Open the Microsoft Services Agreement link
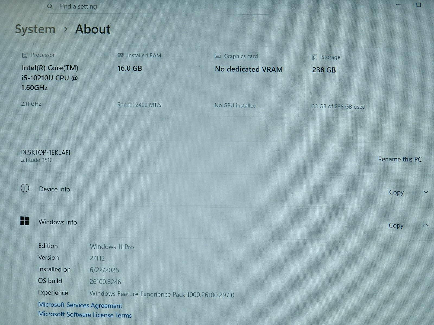 tap(80, 305)
